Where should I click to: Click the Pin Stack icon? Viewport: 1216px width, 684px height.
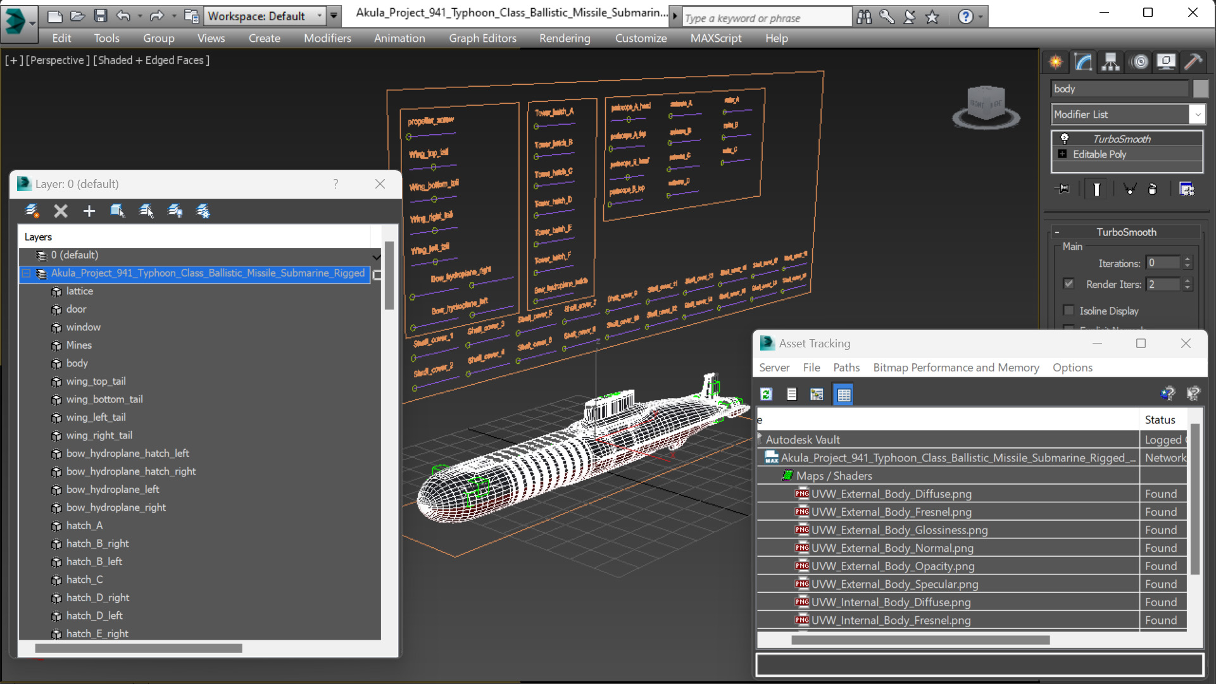(1063, 189)
